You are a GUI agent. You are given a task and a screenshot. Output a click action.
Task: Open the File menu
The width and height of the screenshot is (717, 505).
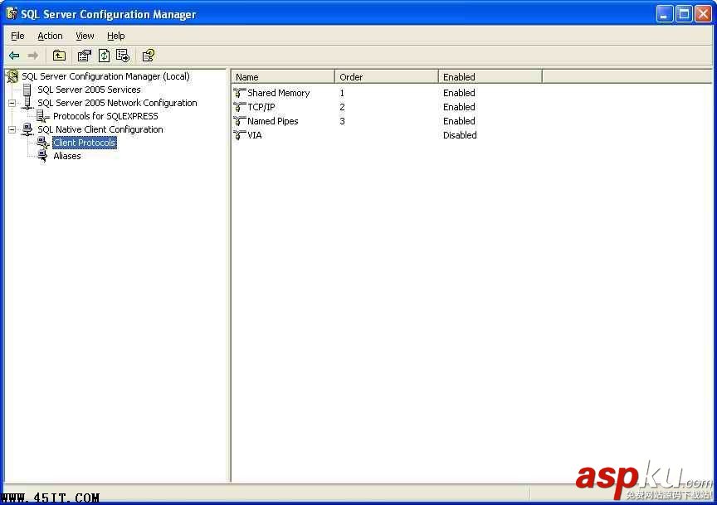tap(17, 36)
